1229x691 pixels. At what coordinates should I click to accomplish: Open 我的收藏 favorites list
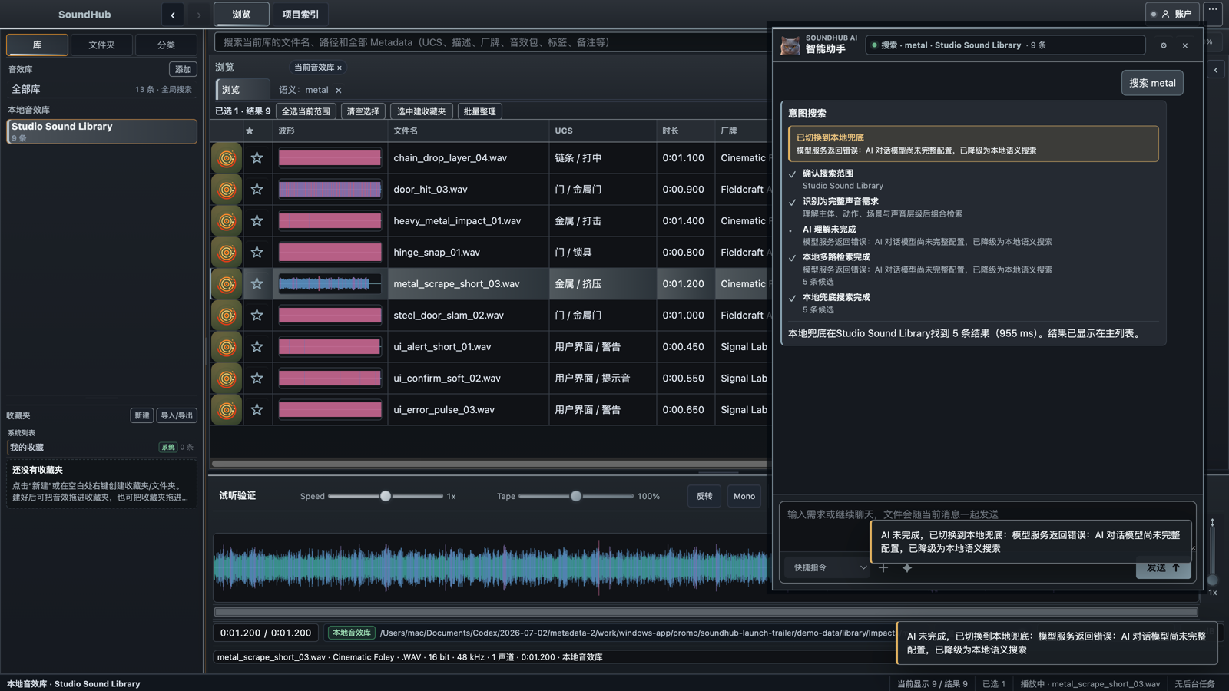point(101,448)
